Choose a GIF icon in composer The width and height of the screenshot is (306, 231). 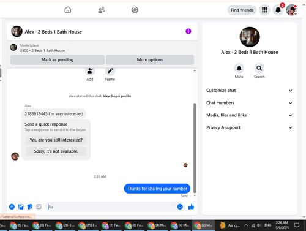pyautogui.click(x=39, y=207)
